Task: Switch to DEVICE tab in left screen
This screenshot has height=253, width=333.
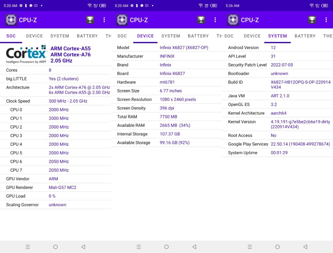Action: click(x=34, y=36)
